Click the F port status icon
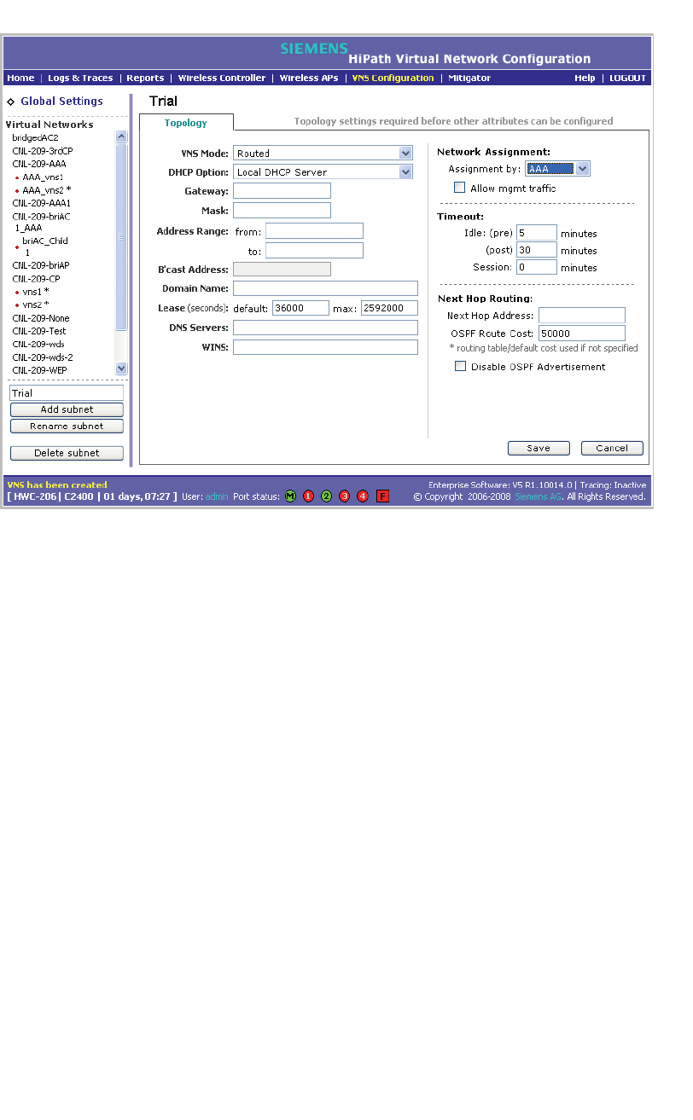This screenshot has height=1120, width=693. pos(382,496)
